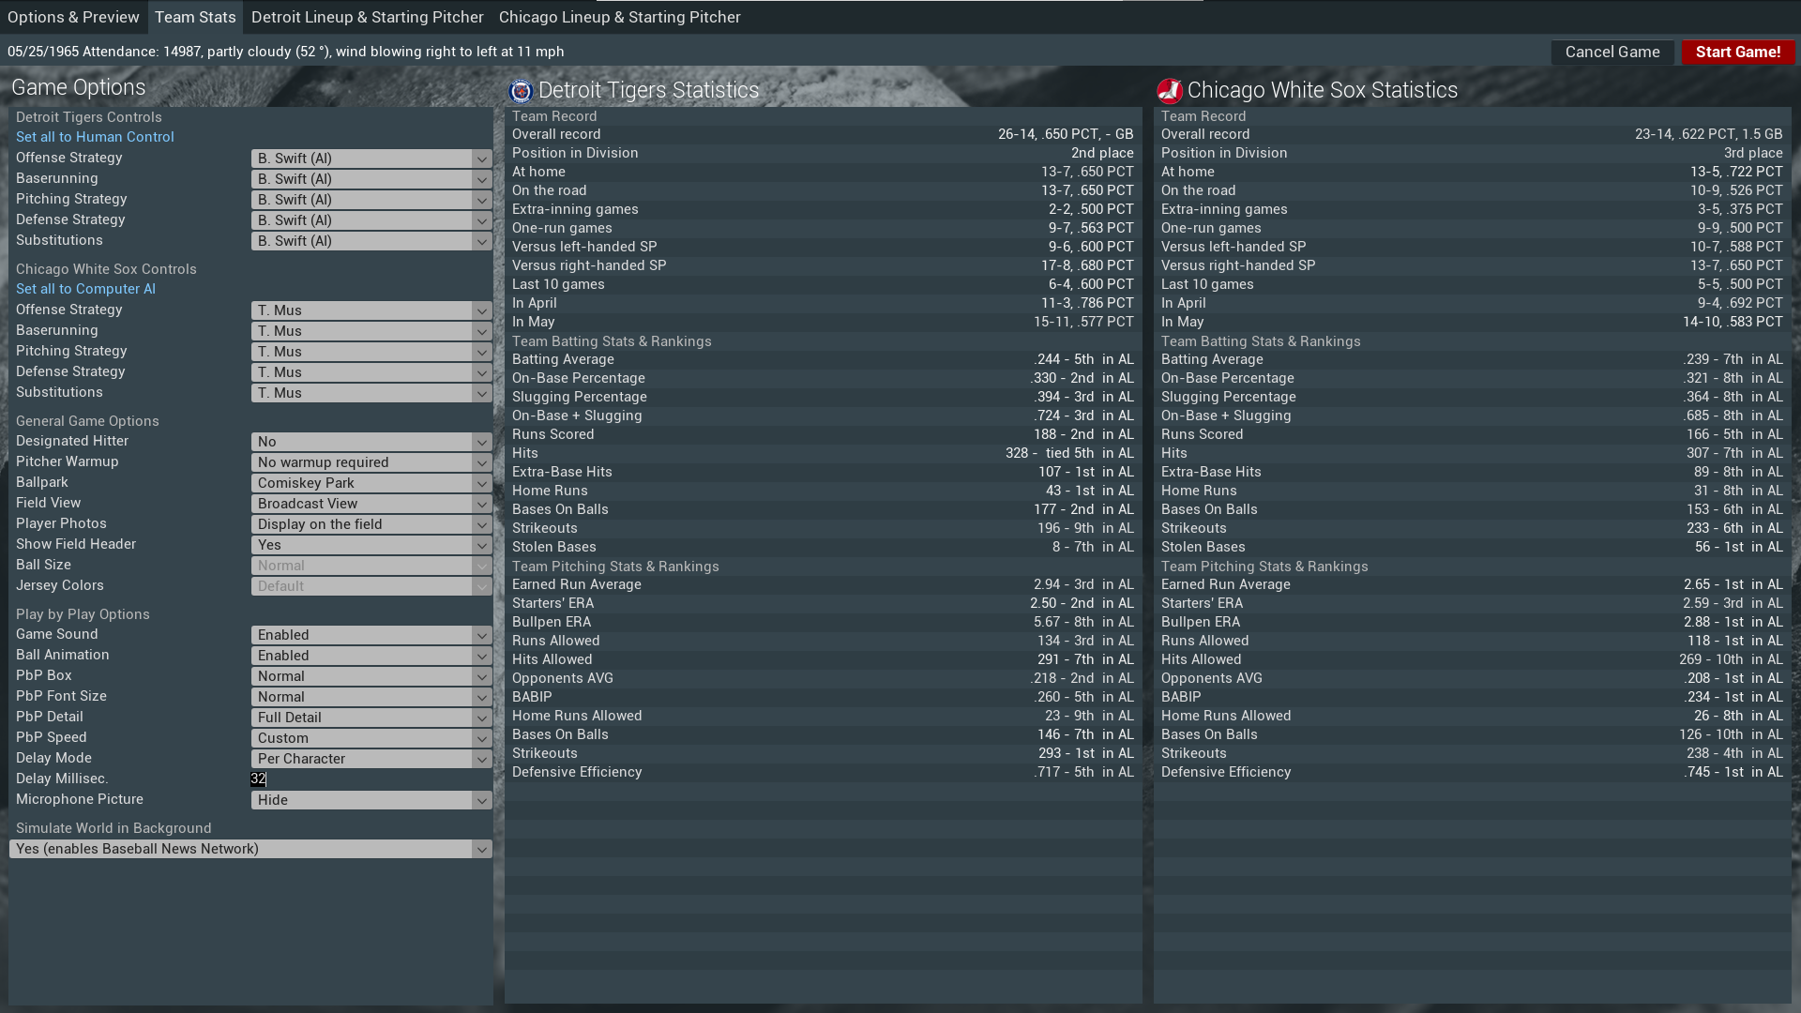The height and width of the screenshot is (1013, 1801).
Task: Click the attendance and weather info line
Action: click(286, 52)
